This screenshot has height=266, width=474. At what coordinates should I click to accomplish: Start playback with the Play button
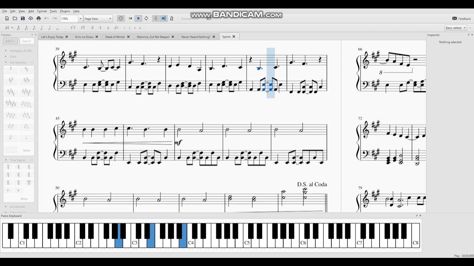(x=138, y=18)
